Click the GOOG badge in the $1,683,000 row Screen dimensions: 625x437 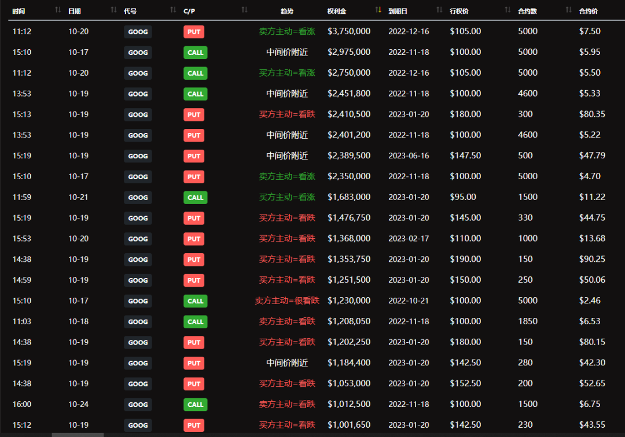coord(138,198)
